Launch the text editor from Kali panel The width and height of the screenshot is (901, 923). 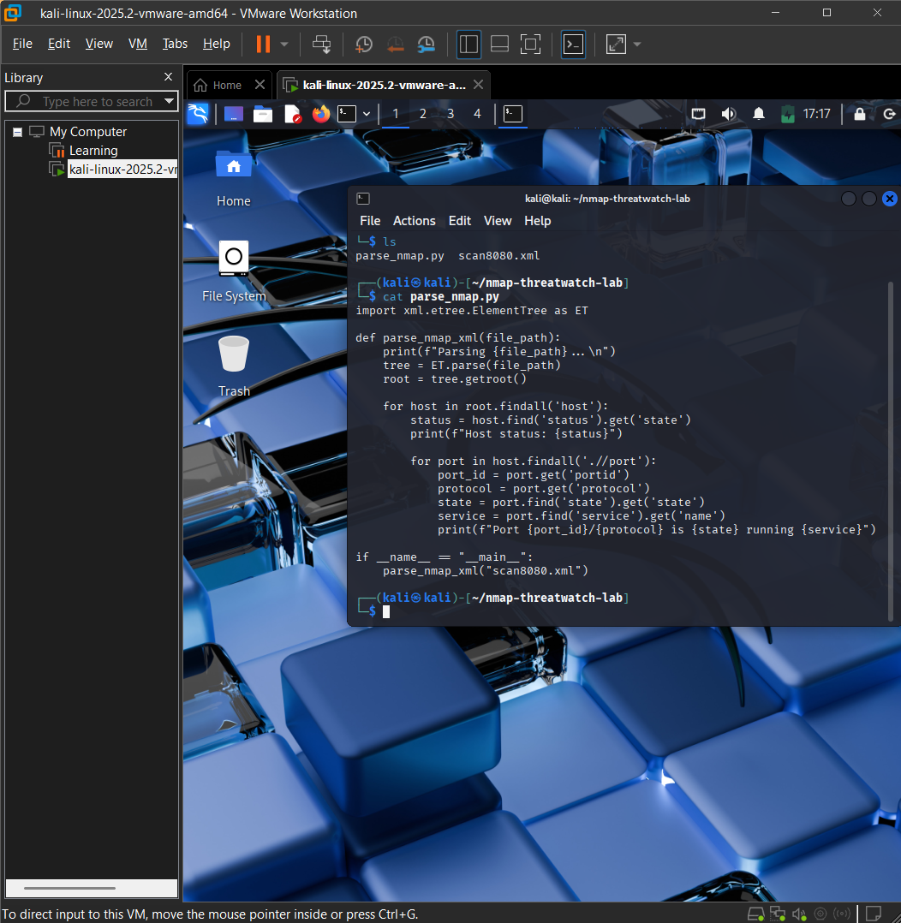coord(292,114)
